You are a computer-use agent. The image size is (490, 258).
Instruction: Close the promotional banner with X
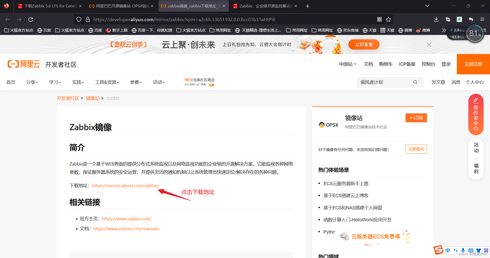coord(429,45)
